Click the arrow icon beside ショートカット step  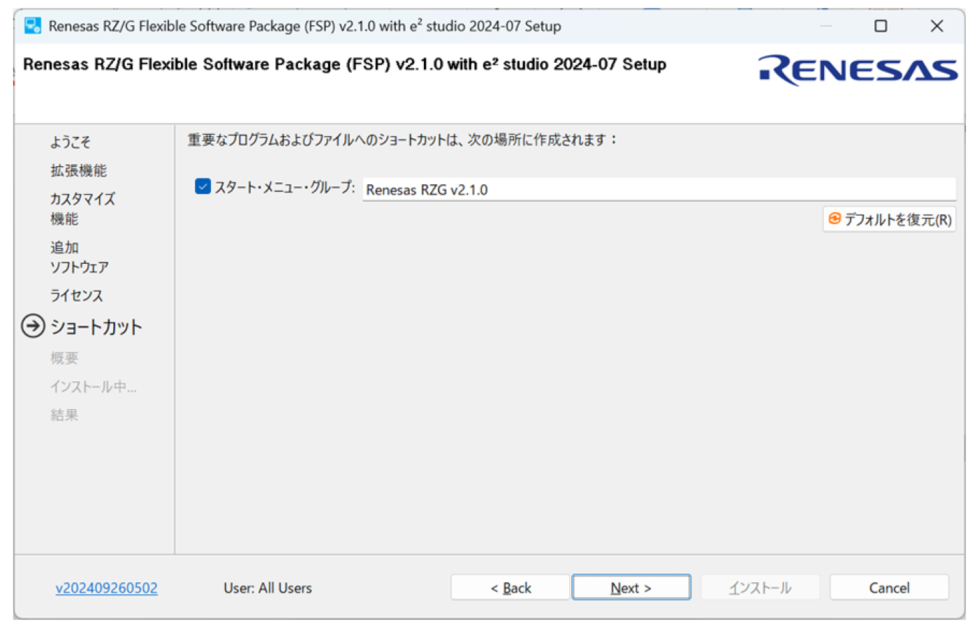[33, 326]
